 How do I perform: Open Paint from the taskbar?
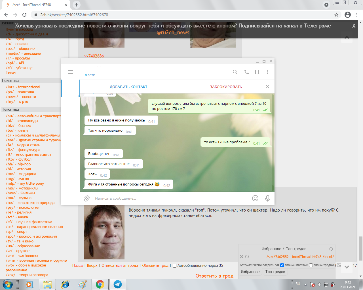pos(83,284)
